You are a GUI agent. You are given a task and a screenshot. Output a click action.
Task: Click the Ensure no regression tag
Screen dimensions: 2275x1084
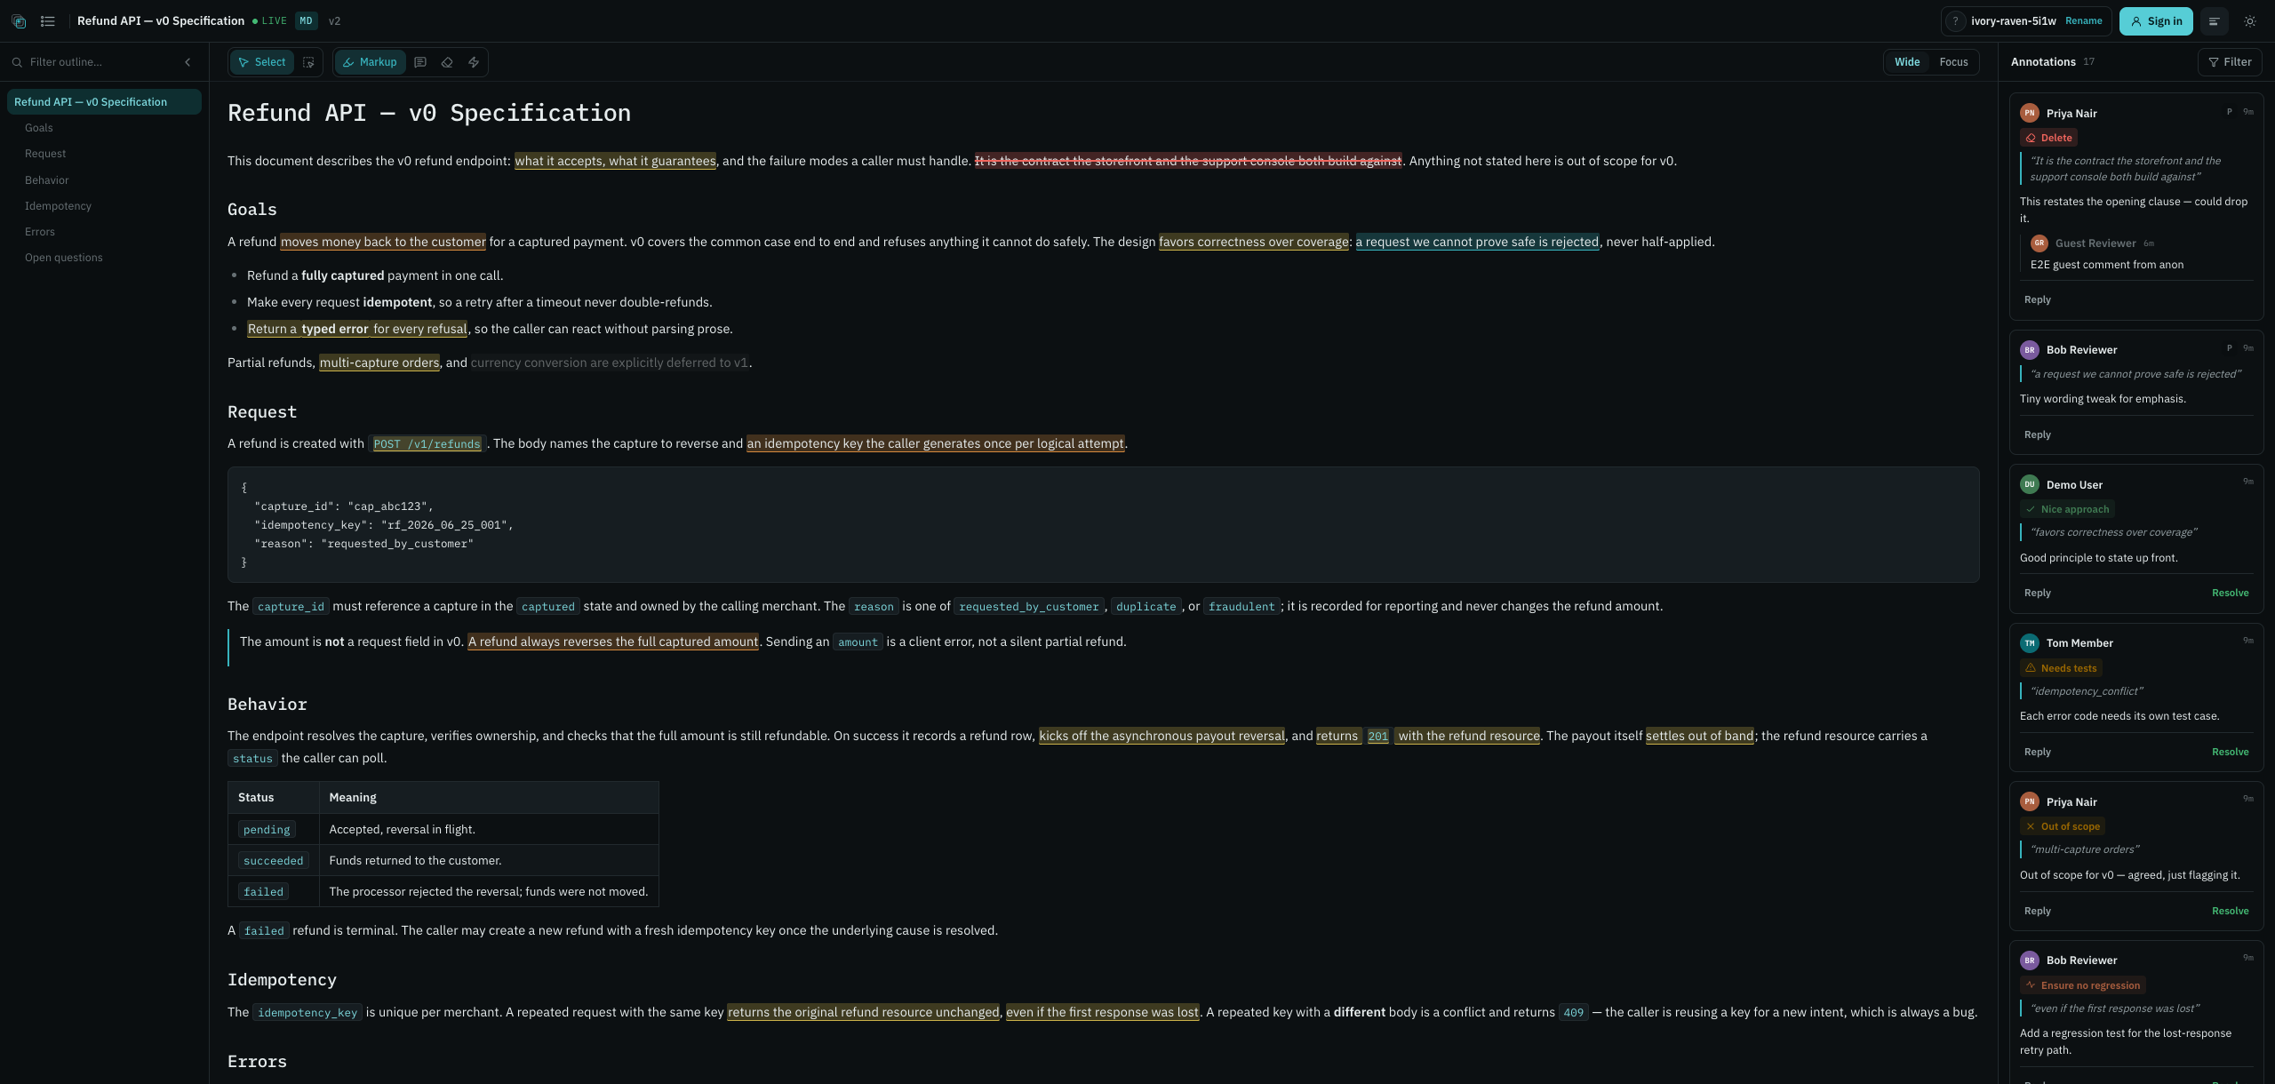tap(2083, 985)
